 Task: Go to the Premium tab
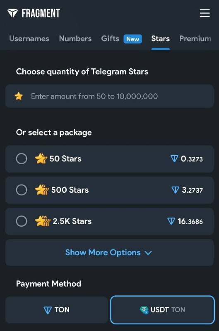click(x=195, y=38)
